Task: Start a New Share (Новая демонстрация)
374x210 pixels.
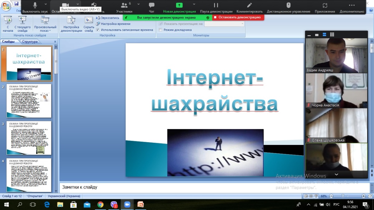Action: [x=180, y=7]
